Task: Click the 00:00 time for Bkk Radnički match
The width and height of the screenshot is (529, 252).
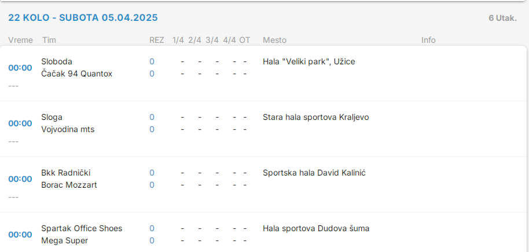Action: tap(20, 179)
